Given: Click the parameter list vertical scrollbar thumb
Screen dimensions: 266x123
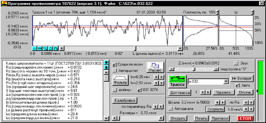Looking at the screenshot, I should [x=106, y=78].
